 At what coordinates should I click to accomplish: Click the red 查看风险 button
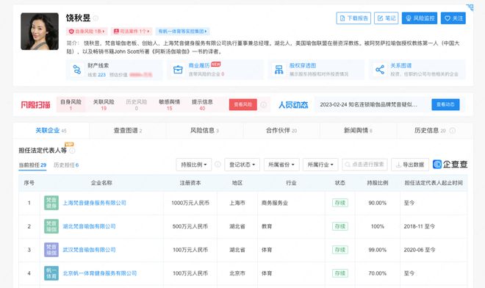pos(242,104)
